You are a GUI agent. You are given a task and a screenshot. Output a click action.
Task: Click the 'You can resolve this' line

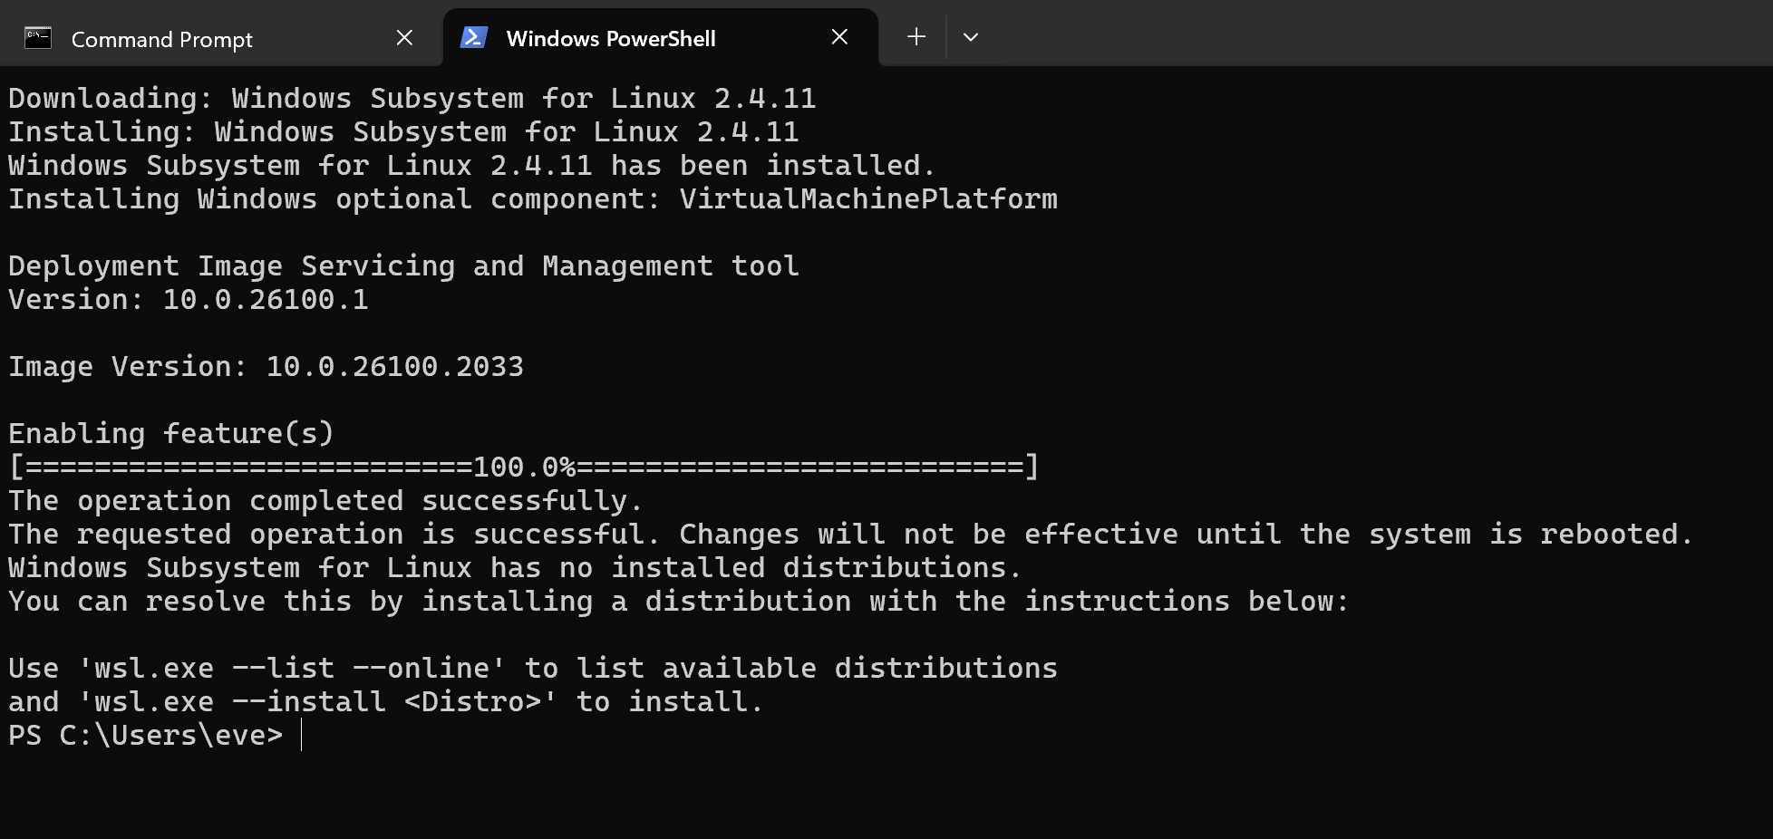click(x=679, y=601)
